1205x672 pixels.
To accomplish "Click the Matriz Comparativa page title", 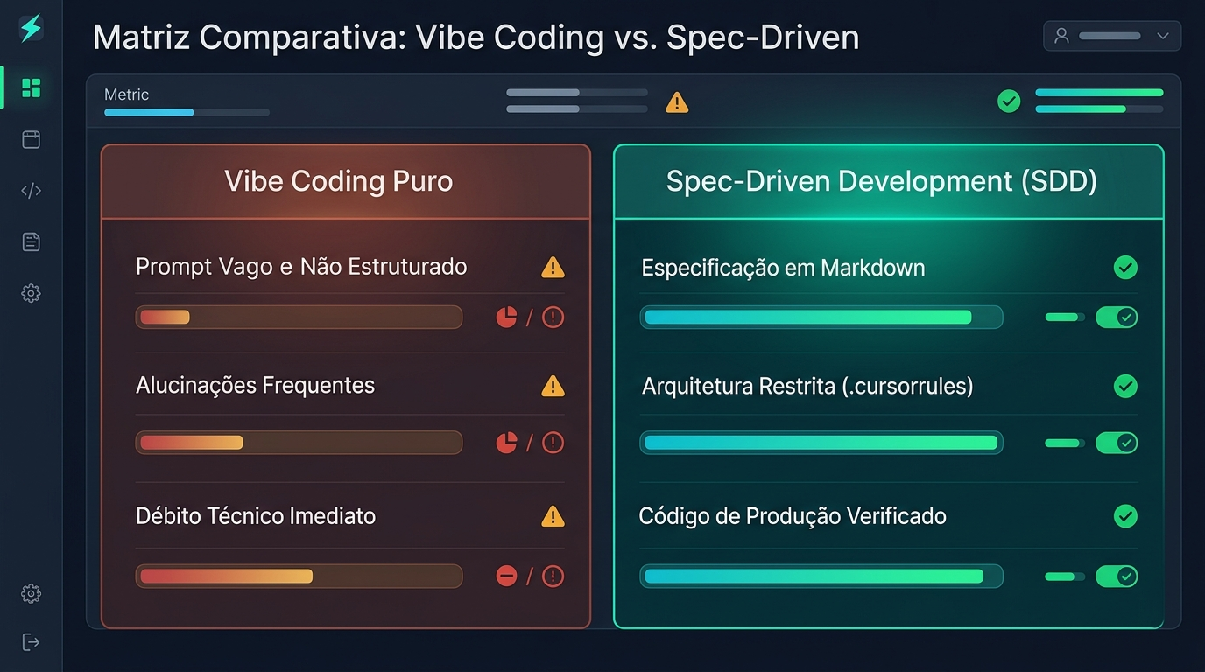I will (476, 38).
